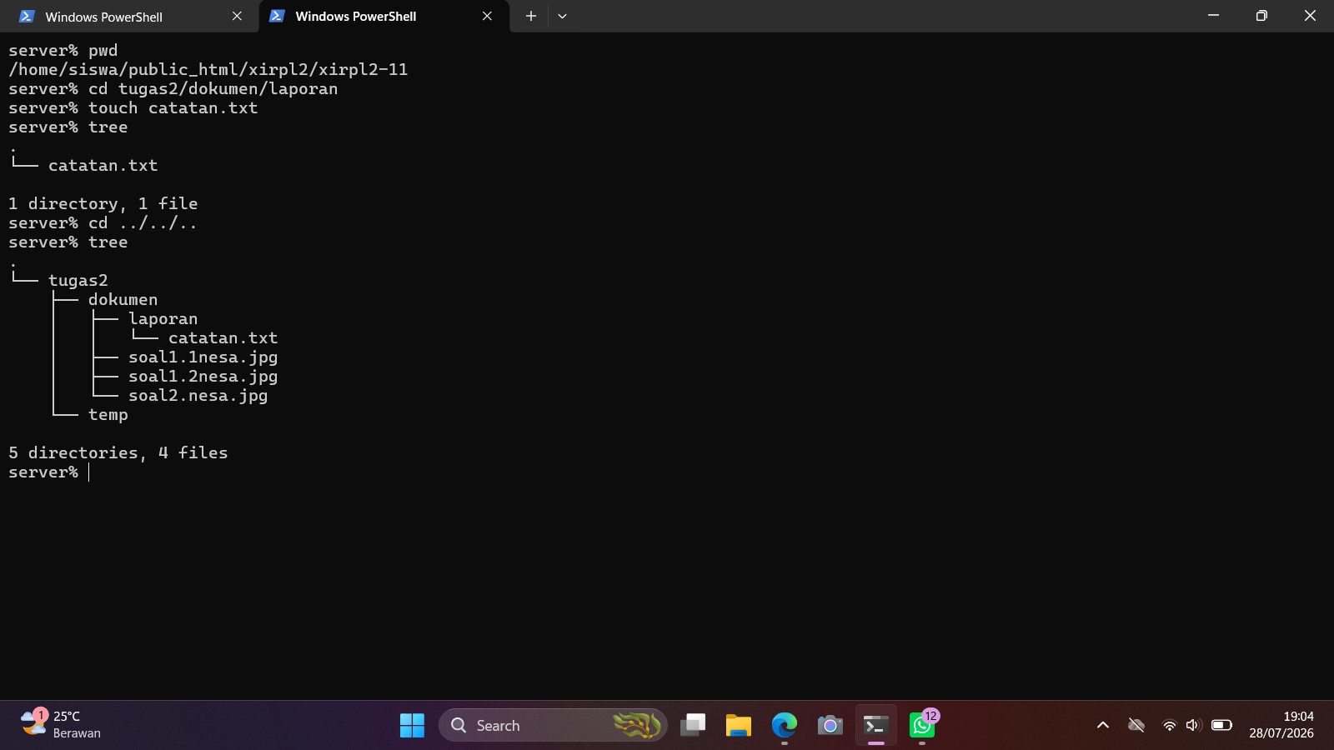Open Task View from the taskbar
This screenshot has height=750, width=1334.
[x=693, y=726]
